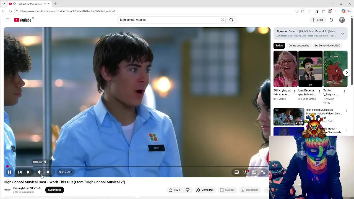This screenshot has height=199, width=354.
Task: Open browser settings ellipsis menu
Action: click(336, 11)
